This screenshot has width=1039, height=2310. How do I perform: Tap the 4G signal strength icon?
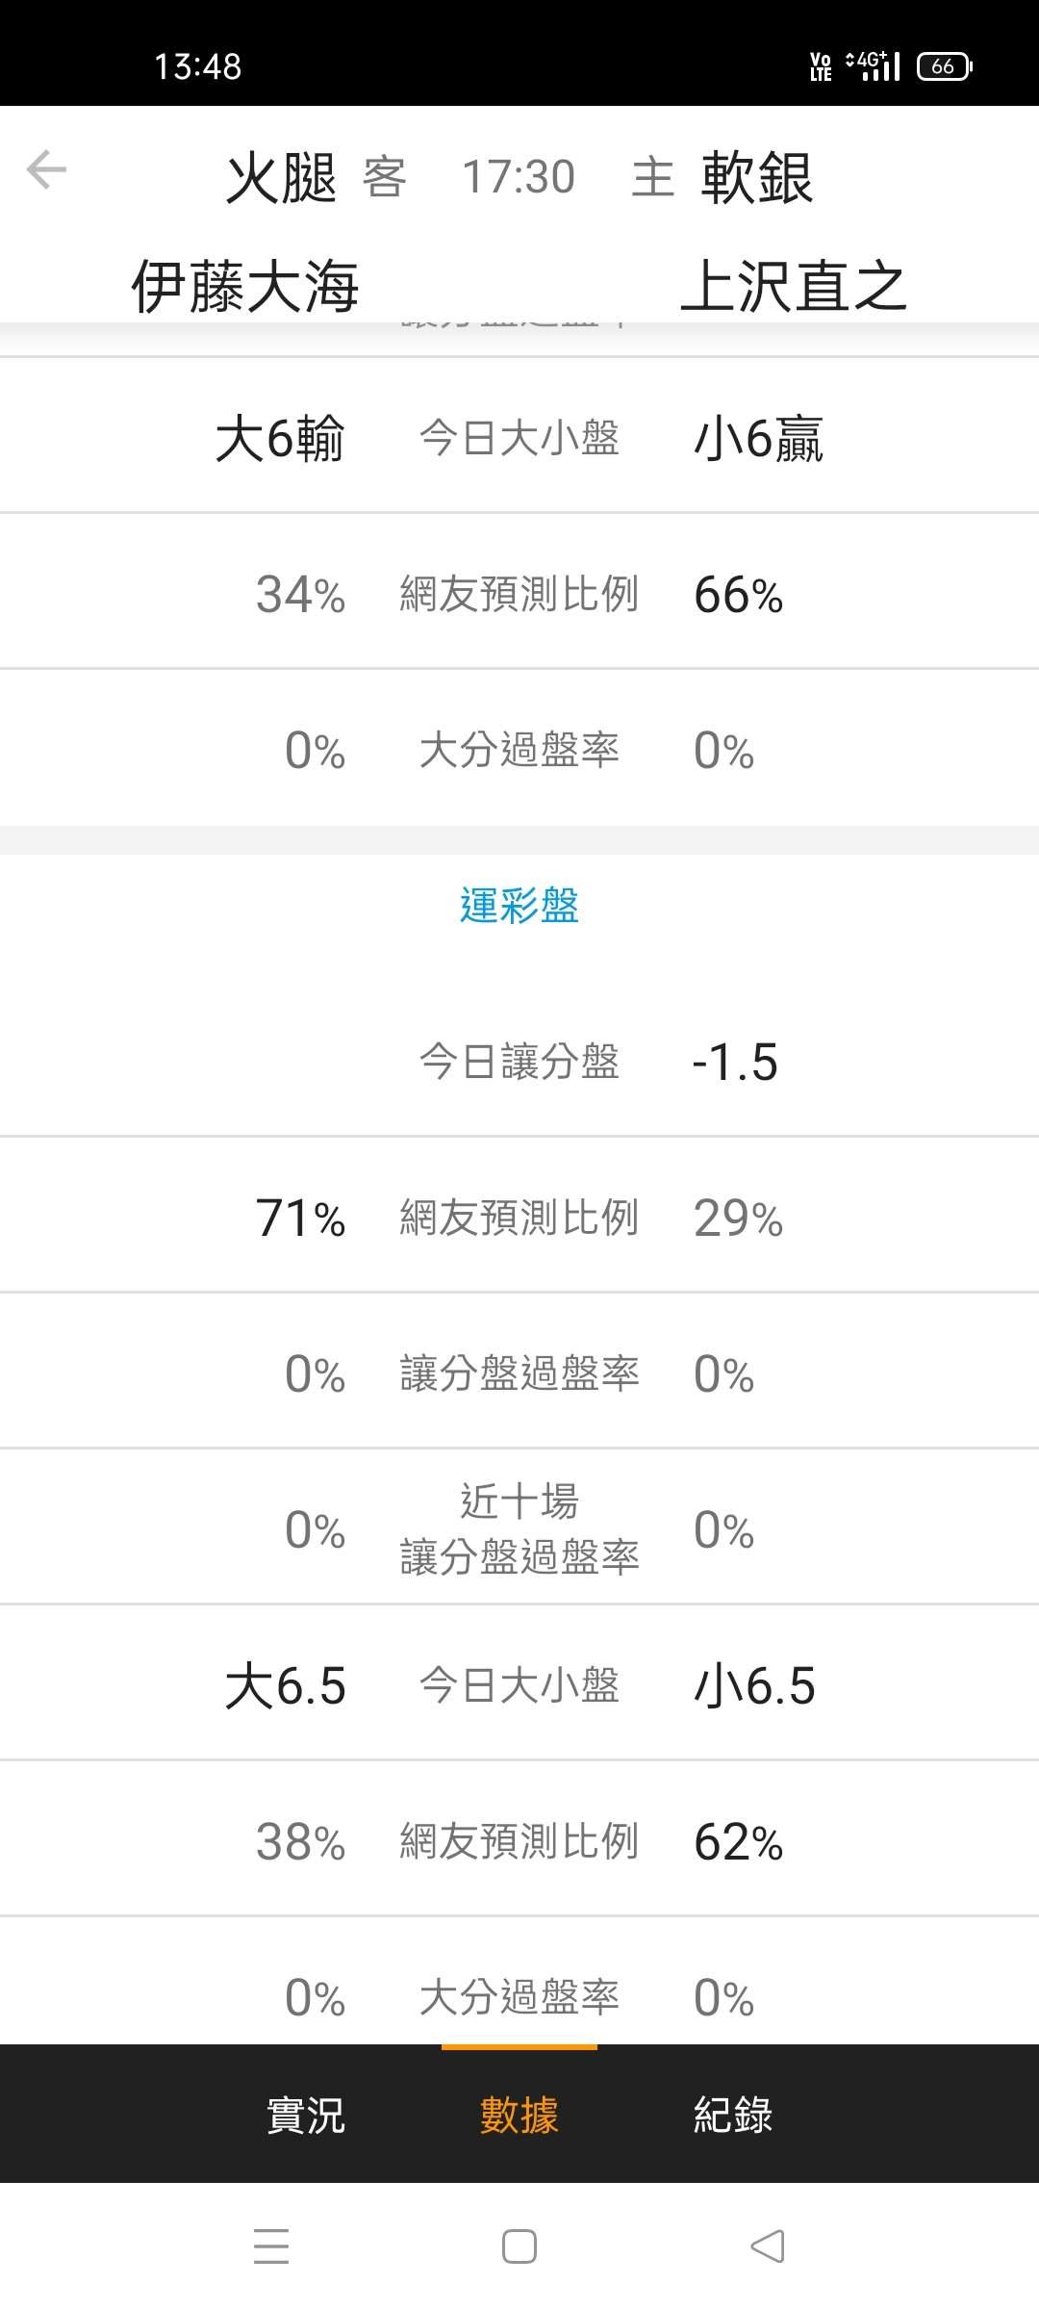[873, 66]
